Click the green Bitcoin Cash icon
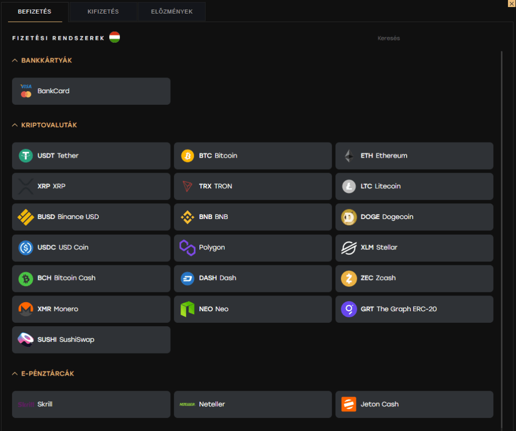The height and width of the screenshot is (431, 516). 26,279
